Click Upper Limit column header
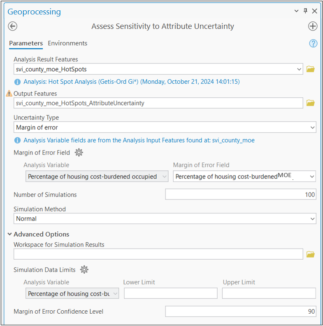The width and height of the screenshot is (323, 326). (x=239, y=282)
